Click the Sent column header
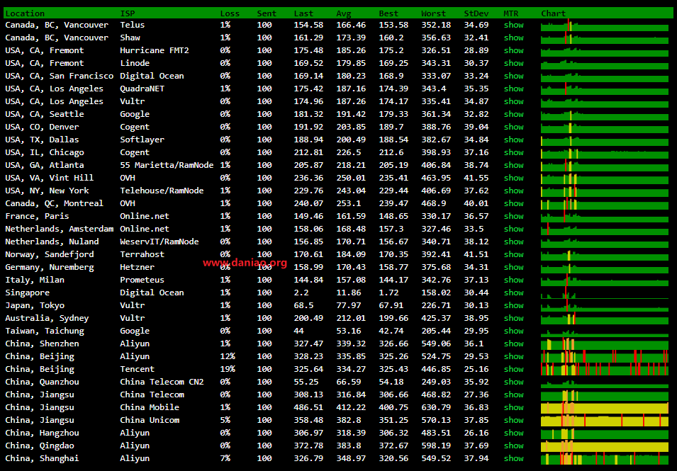This screenshot has width=677, height=471. 267,13
